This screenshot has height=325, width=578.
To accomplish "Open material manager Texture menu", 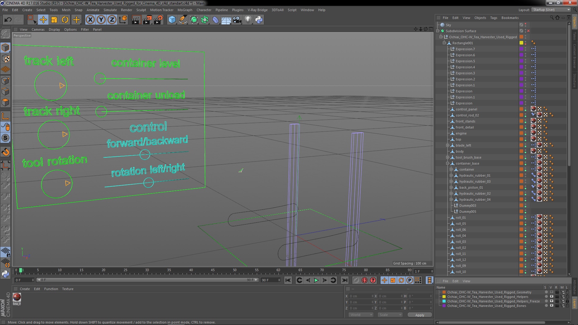I will tap(68, 289).
